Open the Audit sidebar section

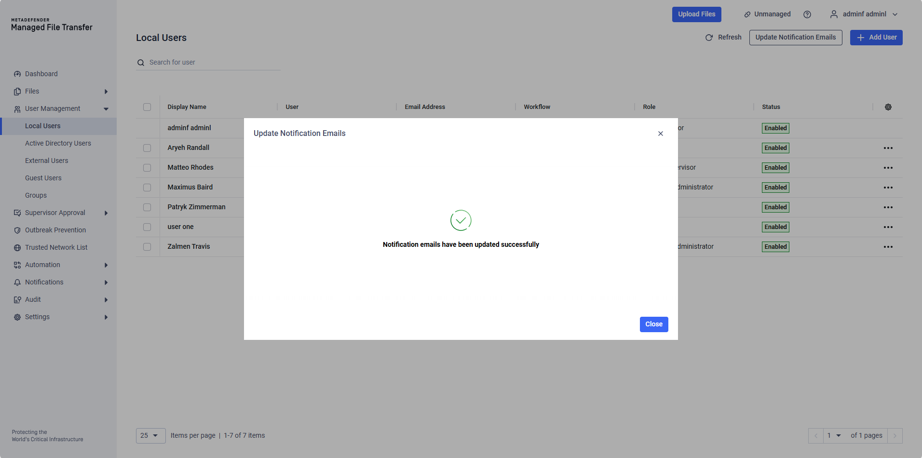coord(33,299)
